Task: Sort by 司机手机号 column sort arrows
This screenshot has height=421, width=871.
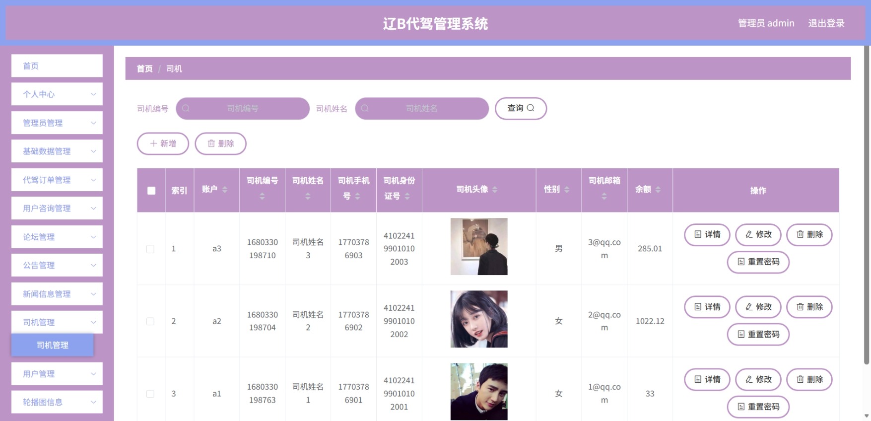Action: point(357,197)
